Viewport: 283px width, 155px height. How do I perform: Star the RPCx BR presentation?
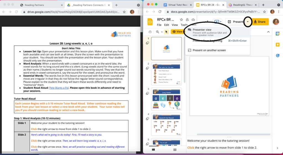(181, 20)
